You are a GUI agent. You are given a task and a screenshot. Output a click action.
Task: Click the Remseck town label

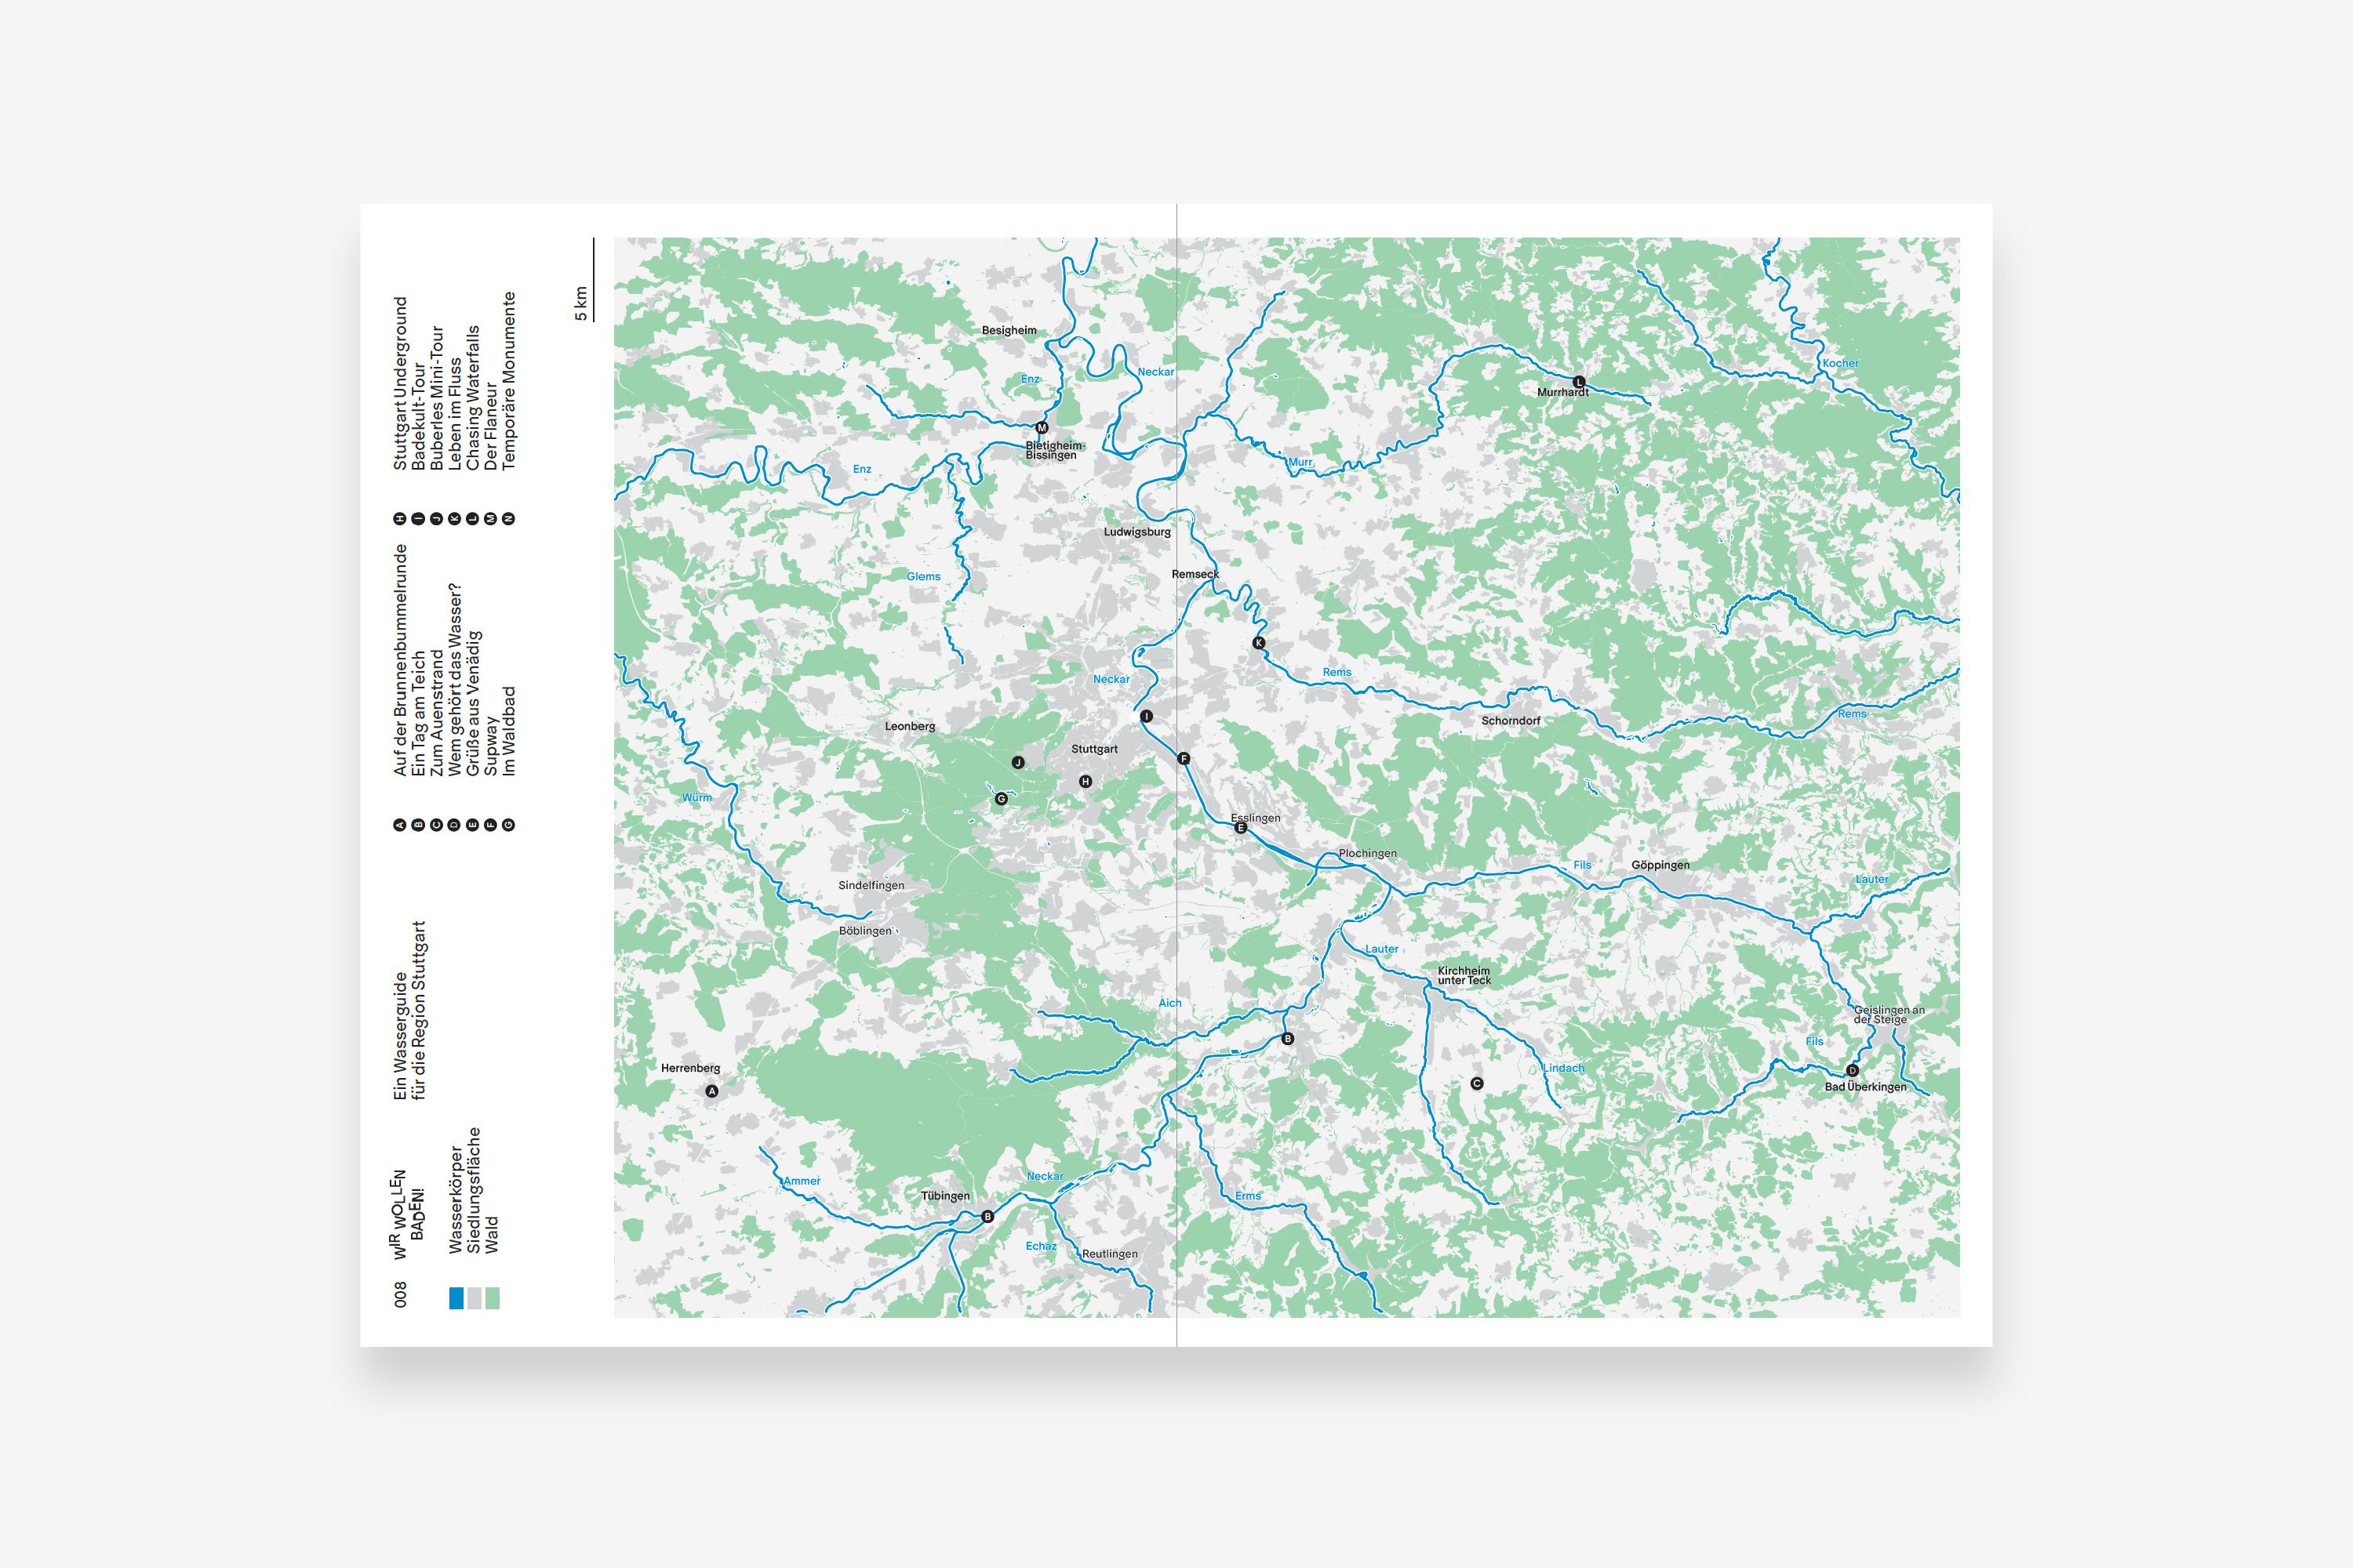tap(1195, 575)
